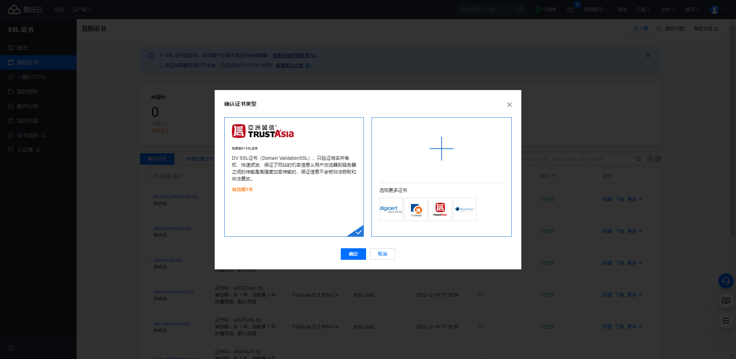The height and width of the screenshot is (359, 736).
Task: Select the GlobalSign certificate brand
Action: 465,209
